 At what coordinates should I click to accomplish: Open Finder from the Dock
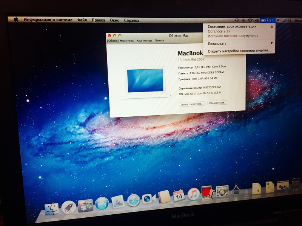point(51,209)
